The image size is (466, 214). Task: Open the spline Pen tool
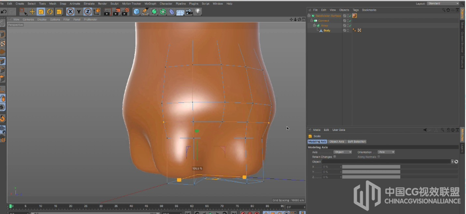[x=145, y=12]
